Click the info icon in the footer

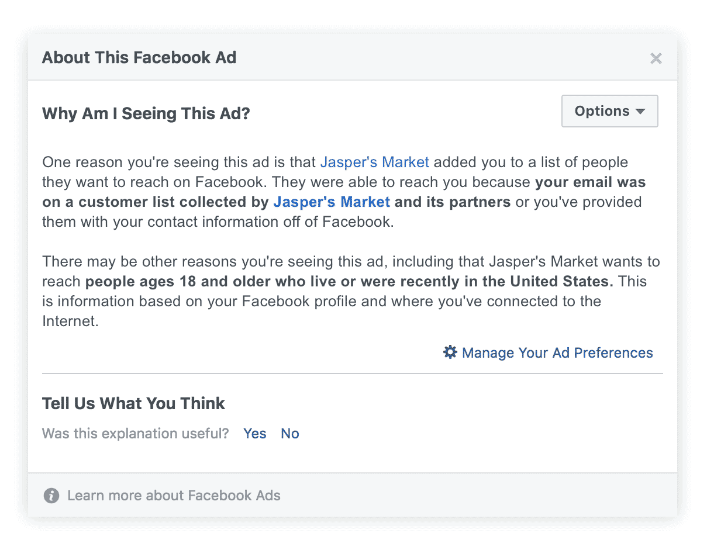(x=51, y=496)
